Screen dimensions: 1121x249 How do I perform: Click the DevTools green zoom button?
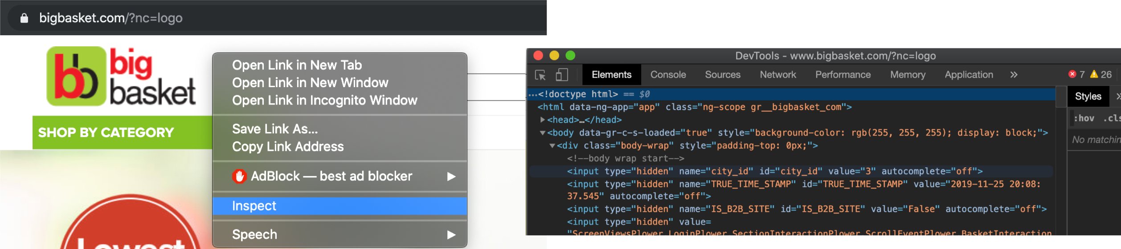click(x=570, y=56)
